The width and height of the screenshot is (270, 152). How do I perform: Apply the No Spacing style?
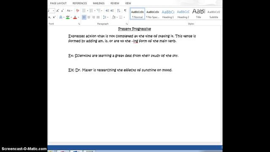pyautogui.click(x=153, y=14)
